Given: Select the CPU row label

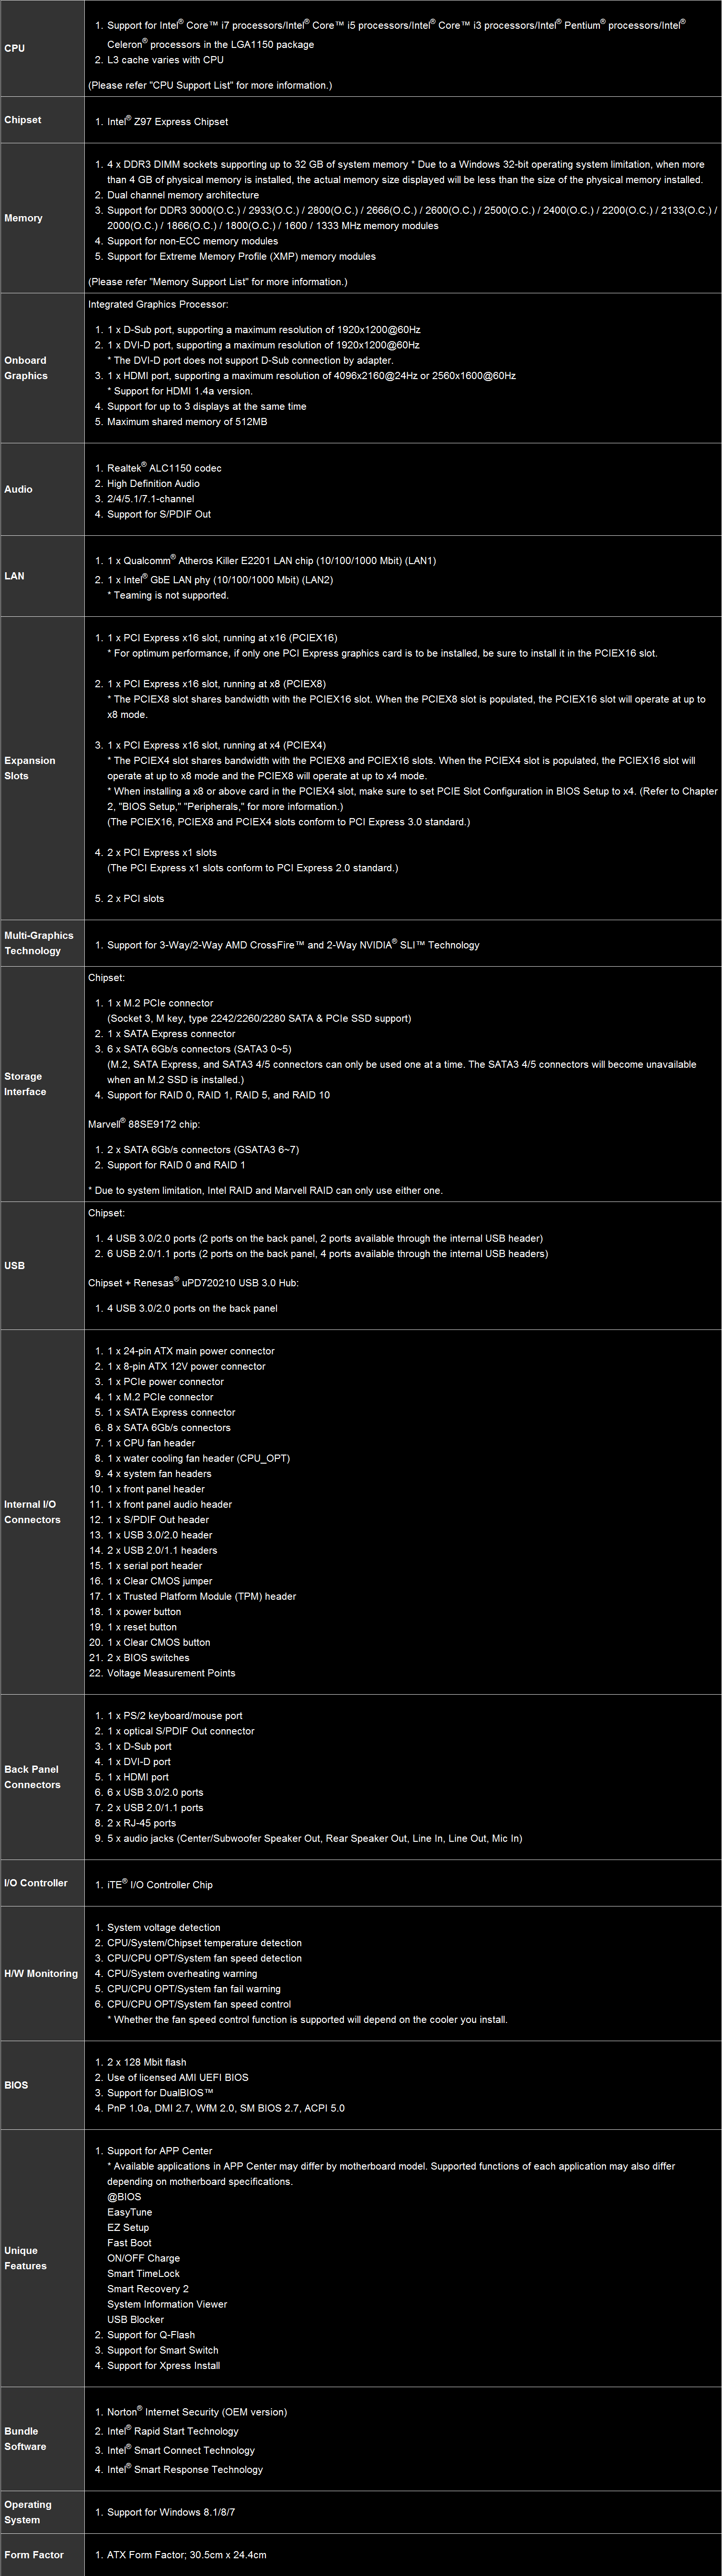Looking at the screenshot, I should [x=15, y=48].
